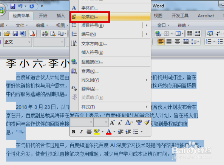Screen dimensions: 224x165
Task: Click the Format Painter brush icon
Action: (147, 123)
